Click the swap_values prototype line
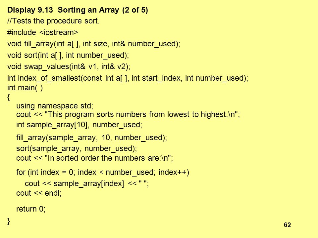Viewport: 318px width, 238px height. click(x=69, y=66)
